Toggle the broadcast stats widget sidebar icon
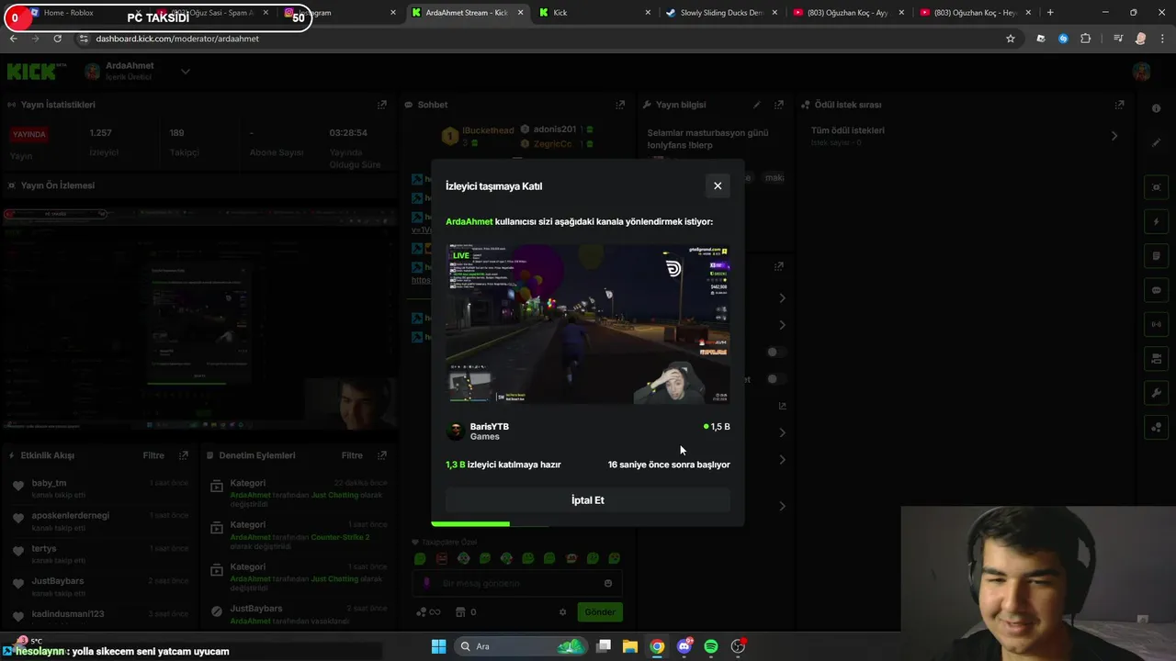Image resolution: width=1176 pixels, height=661 pixels. coord(1156,324)
